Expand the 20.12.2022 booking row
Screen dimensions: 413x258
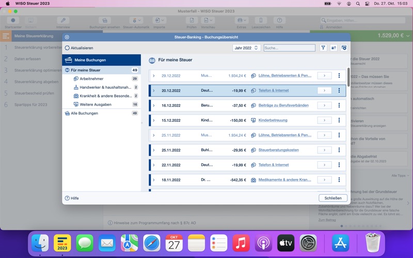click(153, 91)
